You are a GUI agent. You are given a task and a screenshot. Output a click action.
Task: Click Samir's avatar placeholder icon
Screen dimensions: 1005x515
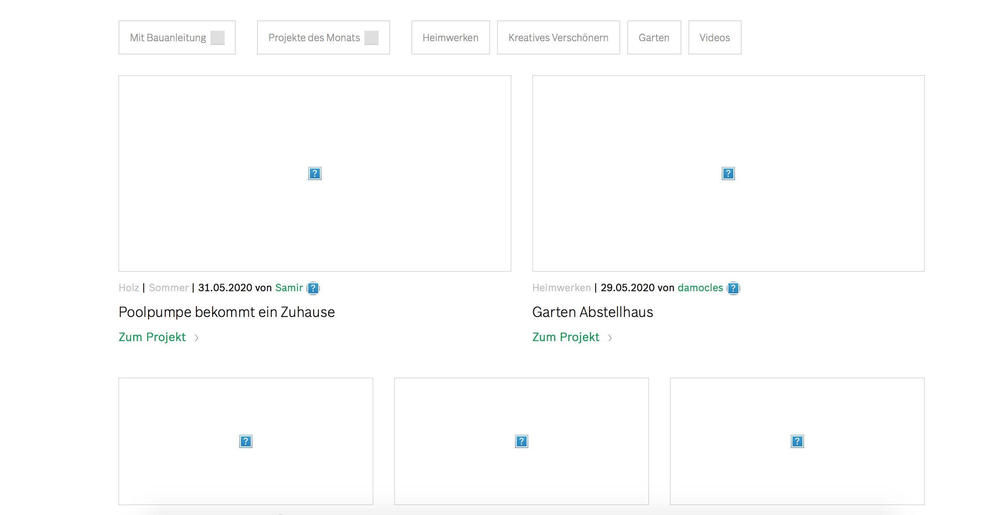click(313, 288)
